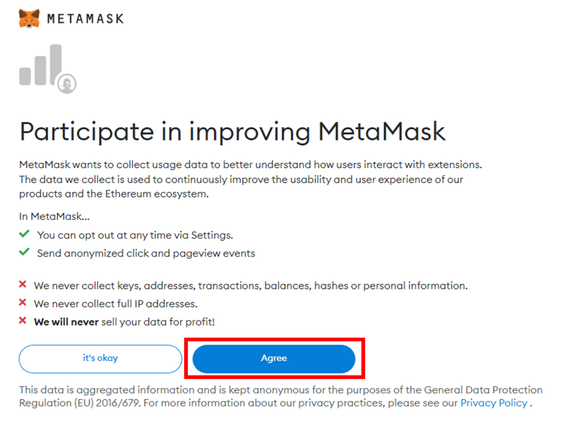Image resolution: width=570 pixels, height=422 pixels.
Task: Click the green checkmark beside anonymized events line
Action: click(x=25, y=252)
